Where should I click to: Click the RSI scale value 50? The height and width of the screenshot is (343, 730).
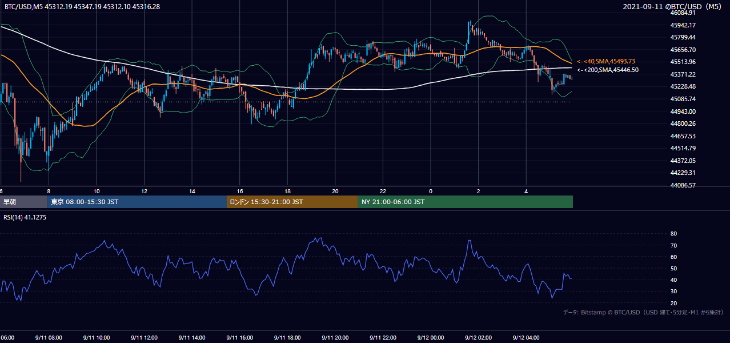click(x=673, y=268)
